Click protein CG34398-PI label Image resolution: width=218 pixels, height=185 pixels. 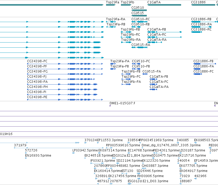tap(37, 92)
